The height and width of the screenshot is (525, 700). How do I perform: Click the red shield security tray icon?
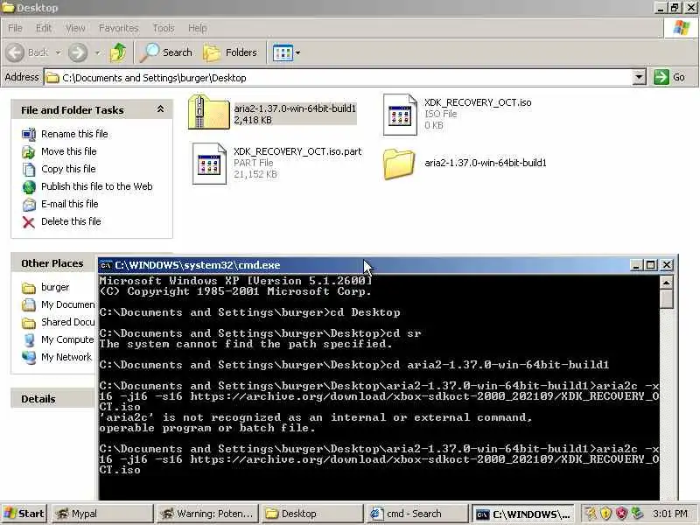pos(621,514)
